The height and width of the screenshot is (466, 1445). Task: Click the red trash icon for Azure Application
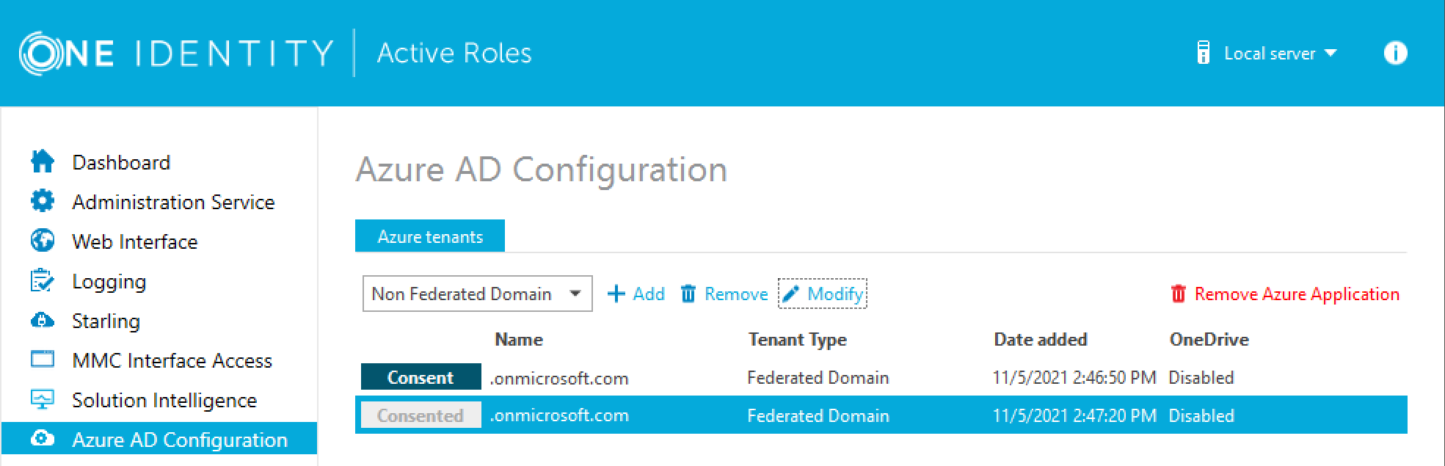(x=1179, y=294)
